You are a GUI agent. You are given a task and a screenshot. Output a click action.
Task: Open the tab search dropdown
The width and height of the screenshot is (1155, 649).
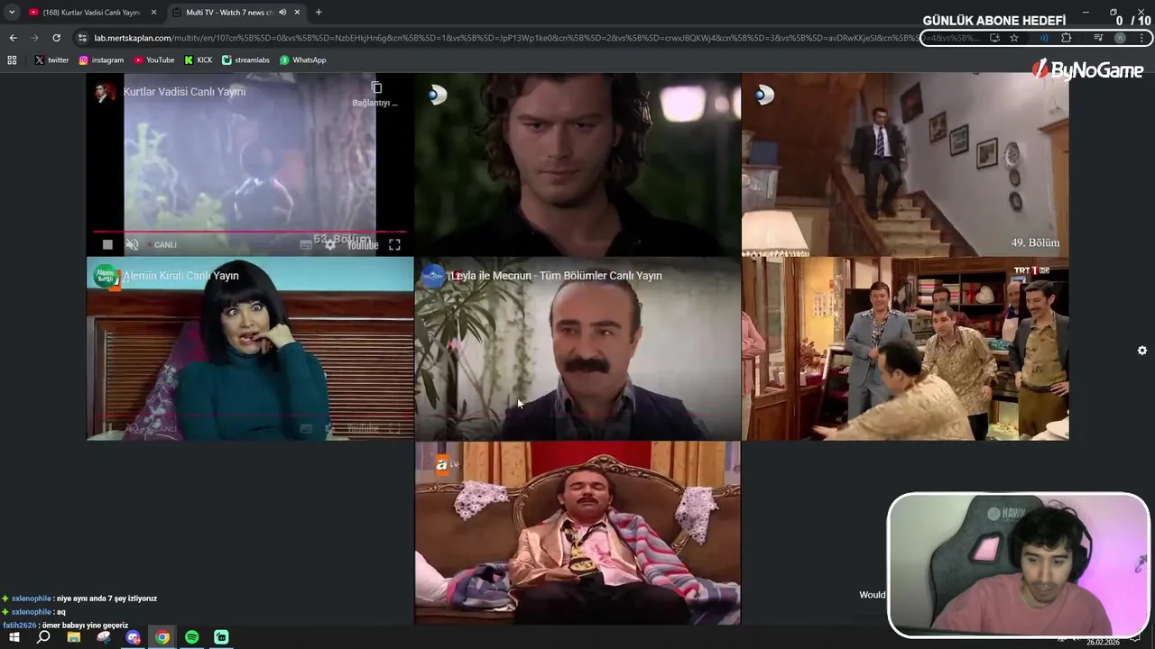[x=12, y=13]
